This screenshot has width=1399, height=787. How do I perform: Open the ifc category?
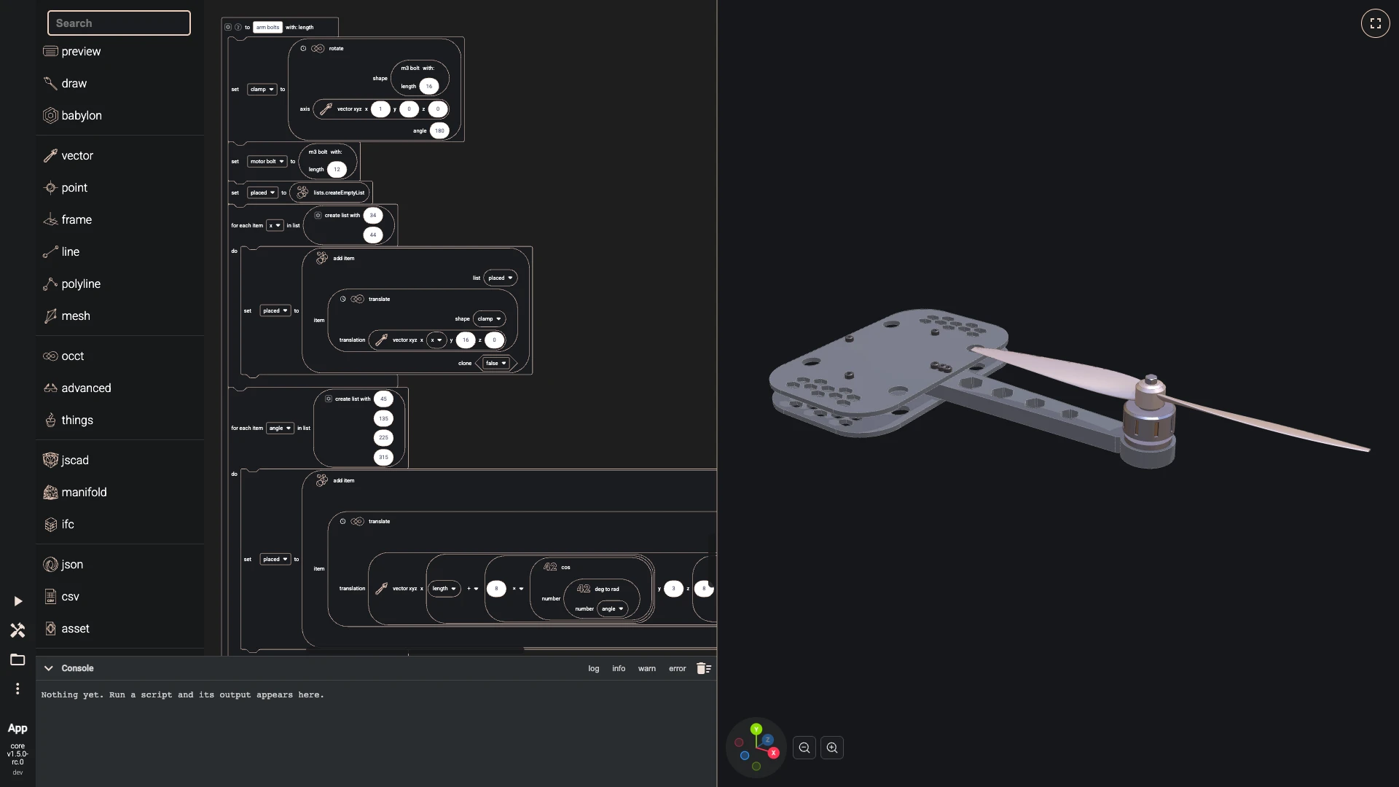(x=119, y=524)
